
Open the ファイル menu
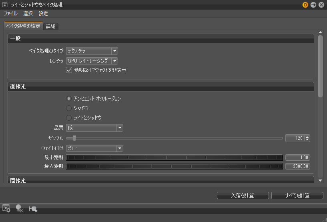(x=11, y=14)
